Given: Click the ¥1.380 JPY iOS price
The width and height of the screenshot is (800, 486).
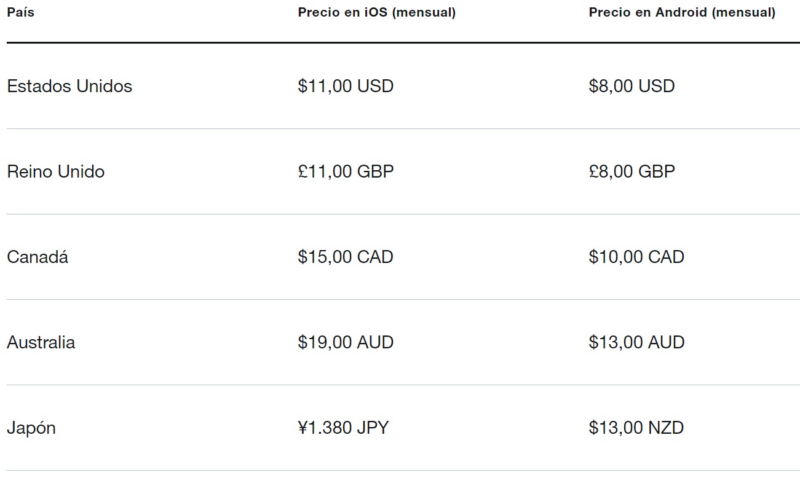Looking at the screenshot, I should [x=343, y=428].
